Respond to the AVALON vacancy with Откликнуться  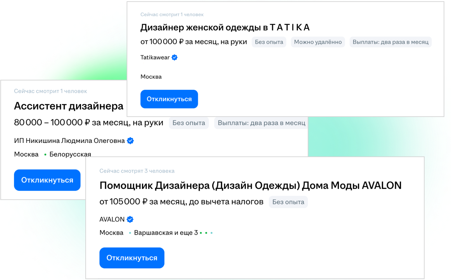point(132,258)
